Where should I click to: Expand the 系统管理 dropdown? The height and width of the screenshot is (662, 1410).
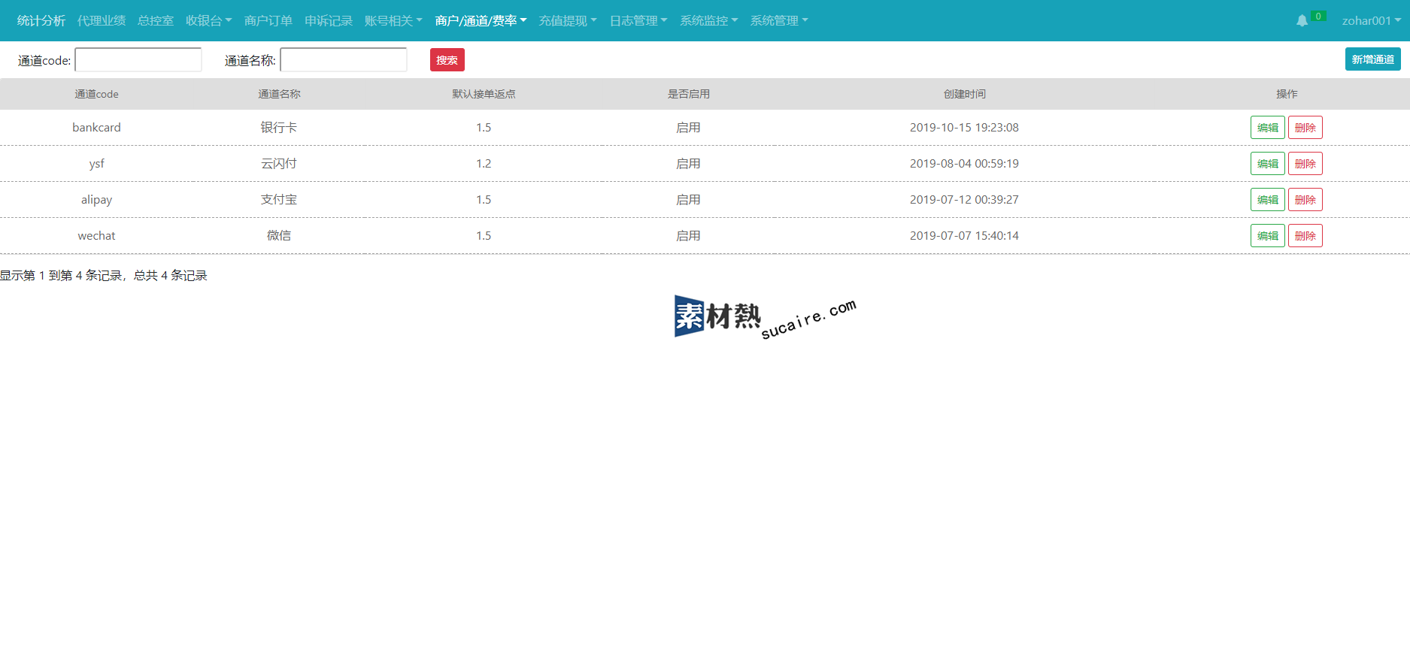click(779, 21)
